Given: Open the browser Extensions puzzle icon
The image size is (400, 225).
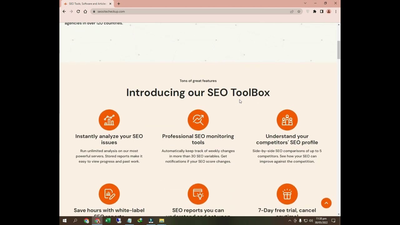Looking at the screenshot, I should (315, 12).
